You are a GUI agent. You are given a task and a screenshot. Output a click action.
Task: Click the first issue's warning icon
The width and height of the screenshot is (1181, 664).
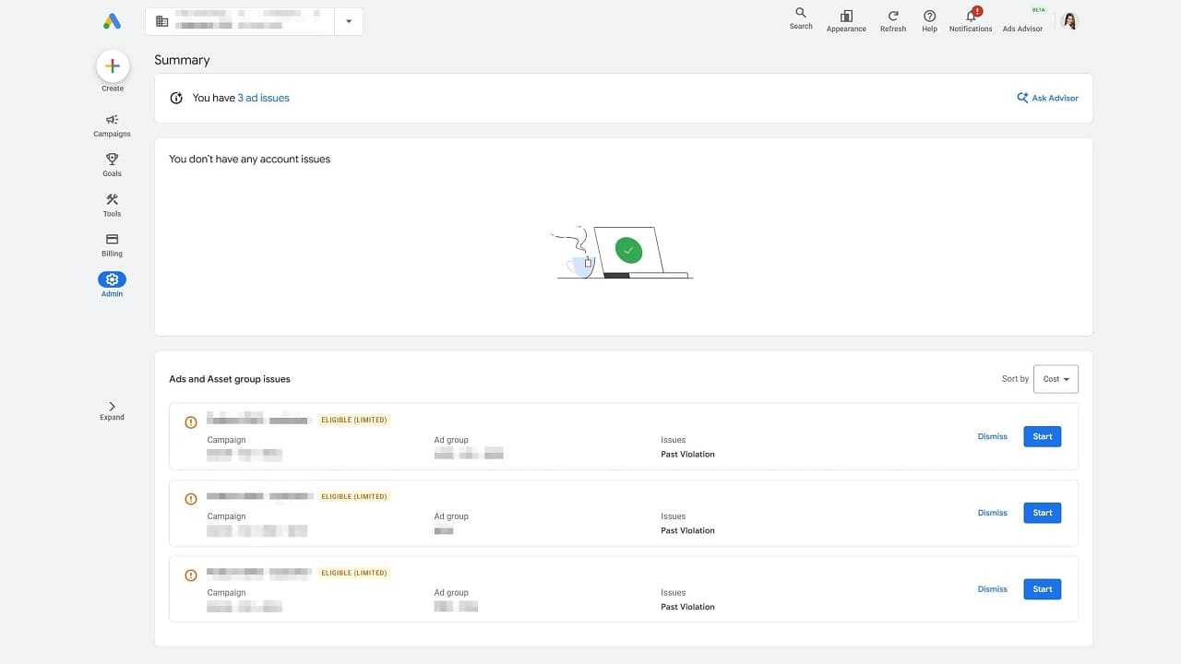(x=191, y=422)
